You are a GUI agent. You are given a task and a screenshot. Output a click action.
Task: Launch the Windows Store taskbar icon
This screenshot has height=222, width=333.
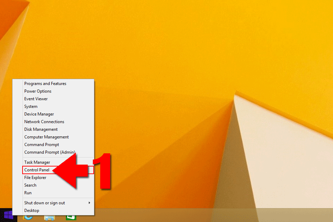pyautogui.click(x=71, y=218)
